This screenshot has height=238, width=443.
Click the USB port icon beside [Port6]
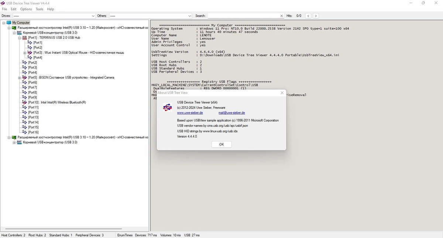pos(25,82)
